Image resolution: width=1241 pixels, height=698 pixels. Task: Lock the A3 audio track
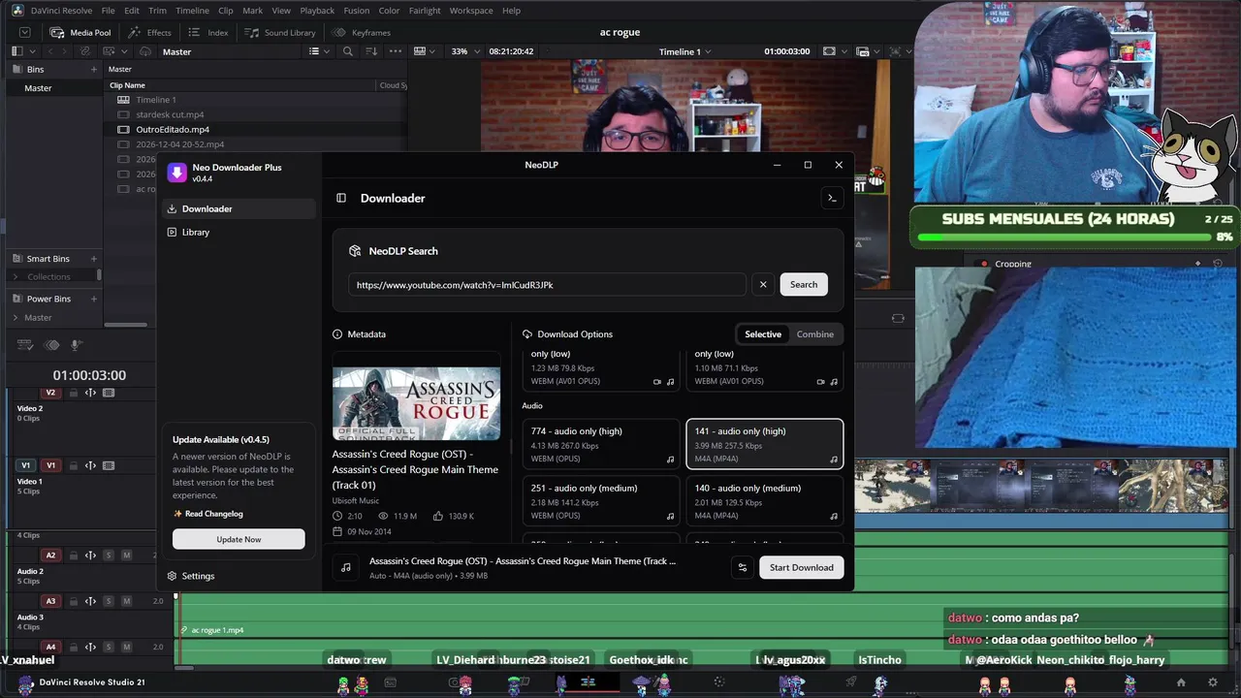[73, 601]
